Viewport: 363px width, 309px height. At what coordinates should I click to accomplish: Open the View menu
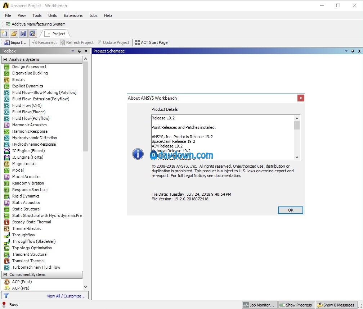[x=22, y=15]
